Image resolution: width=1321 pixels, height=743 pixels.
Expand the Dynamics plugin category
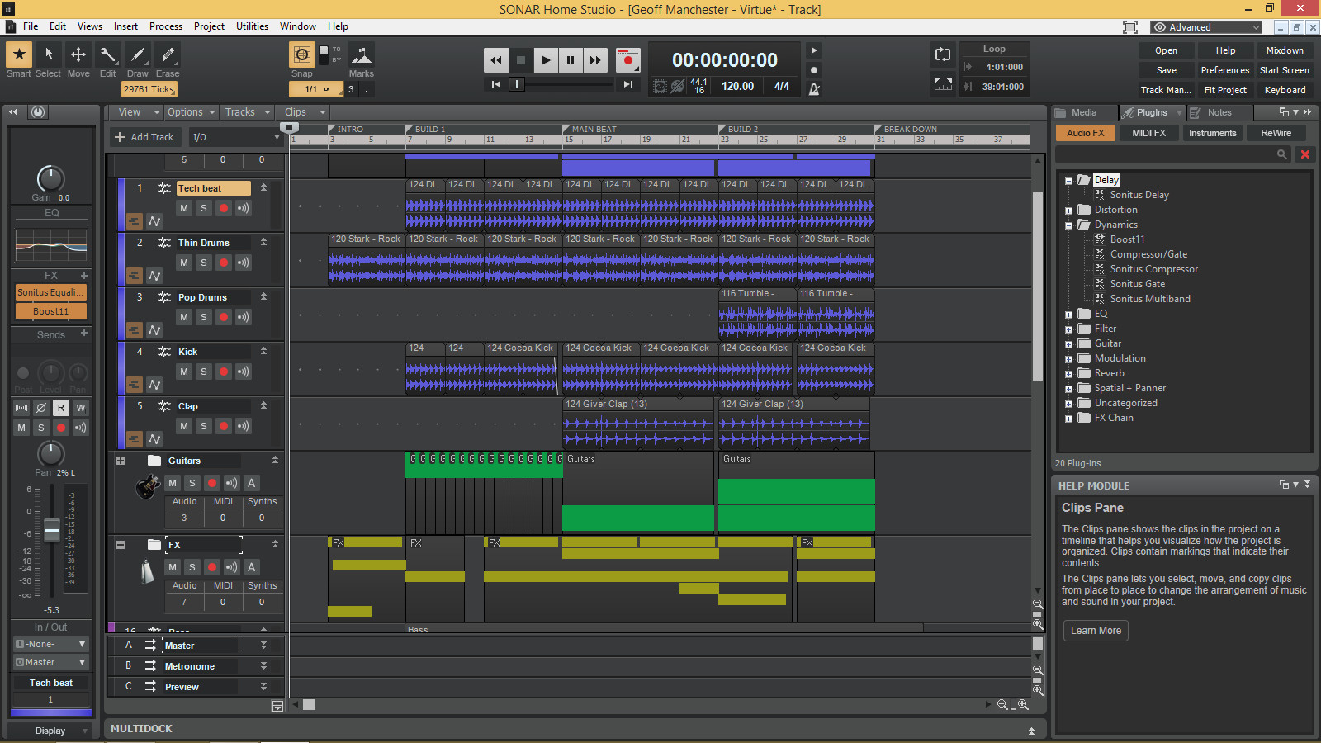coord(1070,225)
